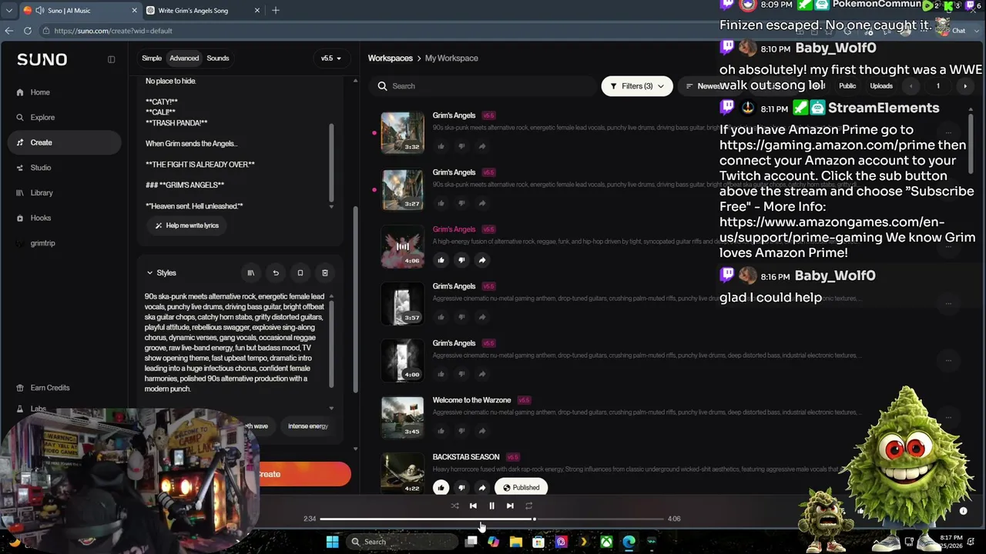Open the Published status button on BACKSTAB SEASON

coord(521,487)
